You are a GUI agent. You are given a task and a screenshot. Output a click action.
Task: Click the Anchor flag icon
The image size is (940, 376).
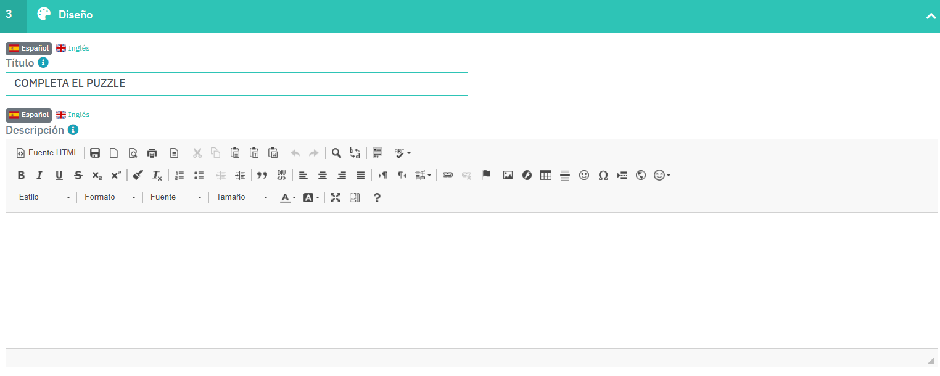[x=486, y=175]
